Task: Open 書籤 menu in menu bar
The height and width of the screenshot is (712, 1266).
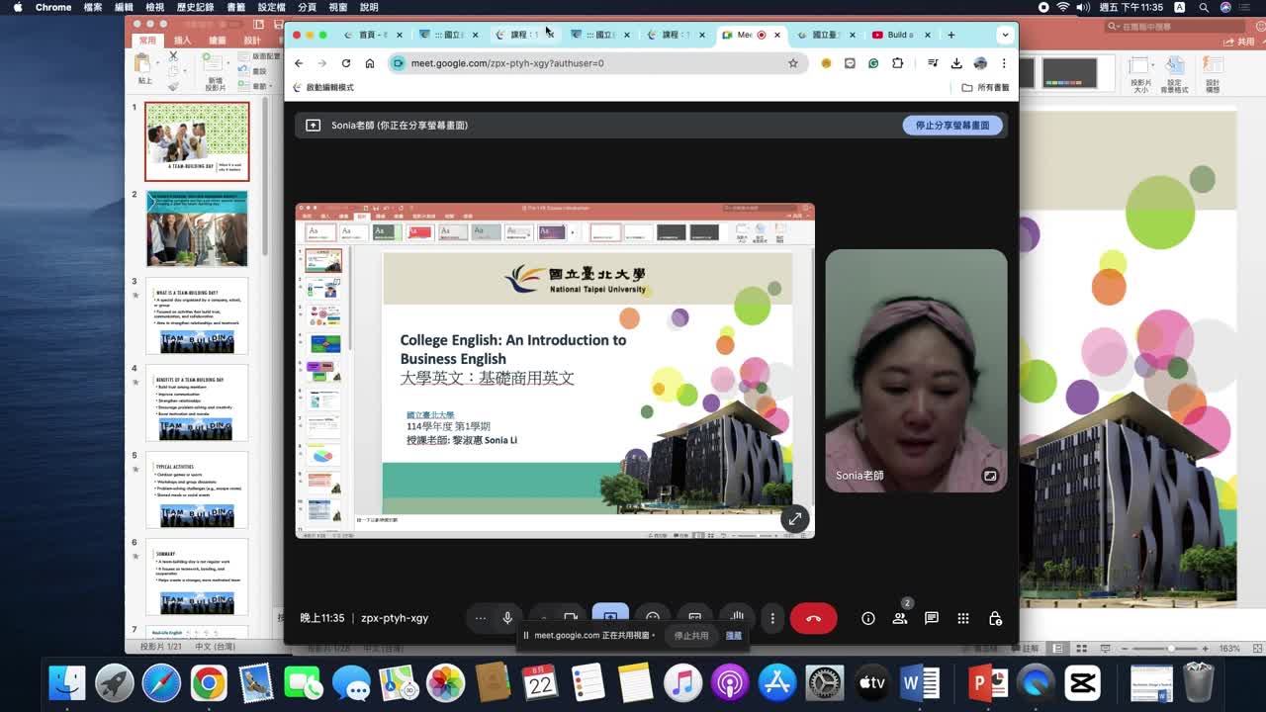Action: (235, 7)
